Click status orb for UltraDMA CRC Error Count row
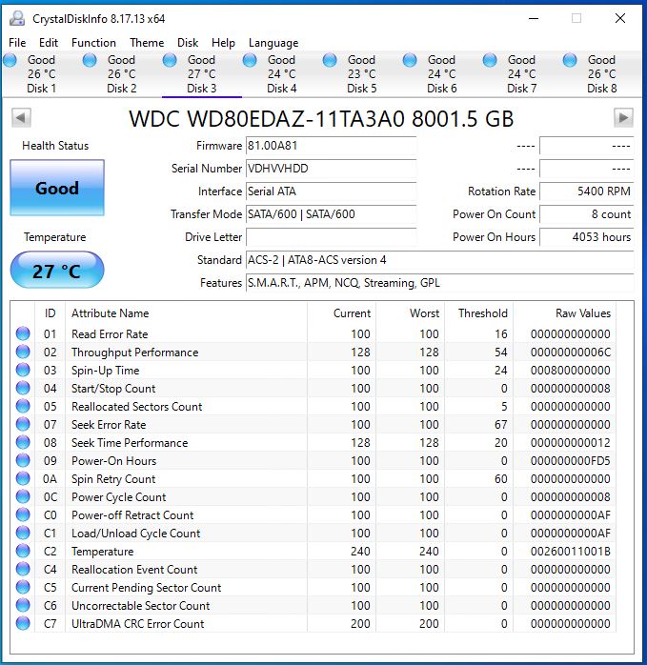 point(23,623)
